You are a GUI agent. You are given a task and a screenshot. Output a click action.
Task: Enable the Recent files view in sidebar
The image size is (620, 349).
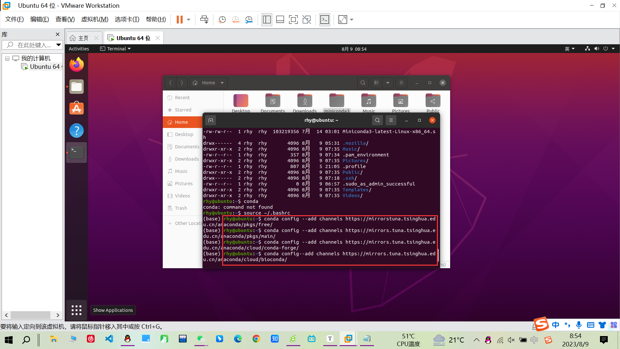(183, 97)
